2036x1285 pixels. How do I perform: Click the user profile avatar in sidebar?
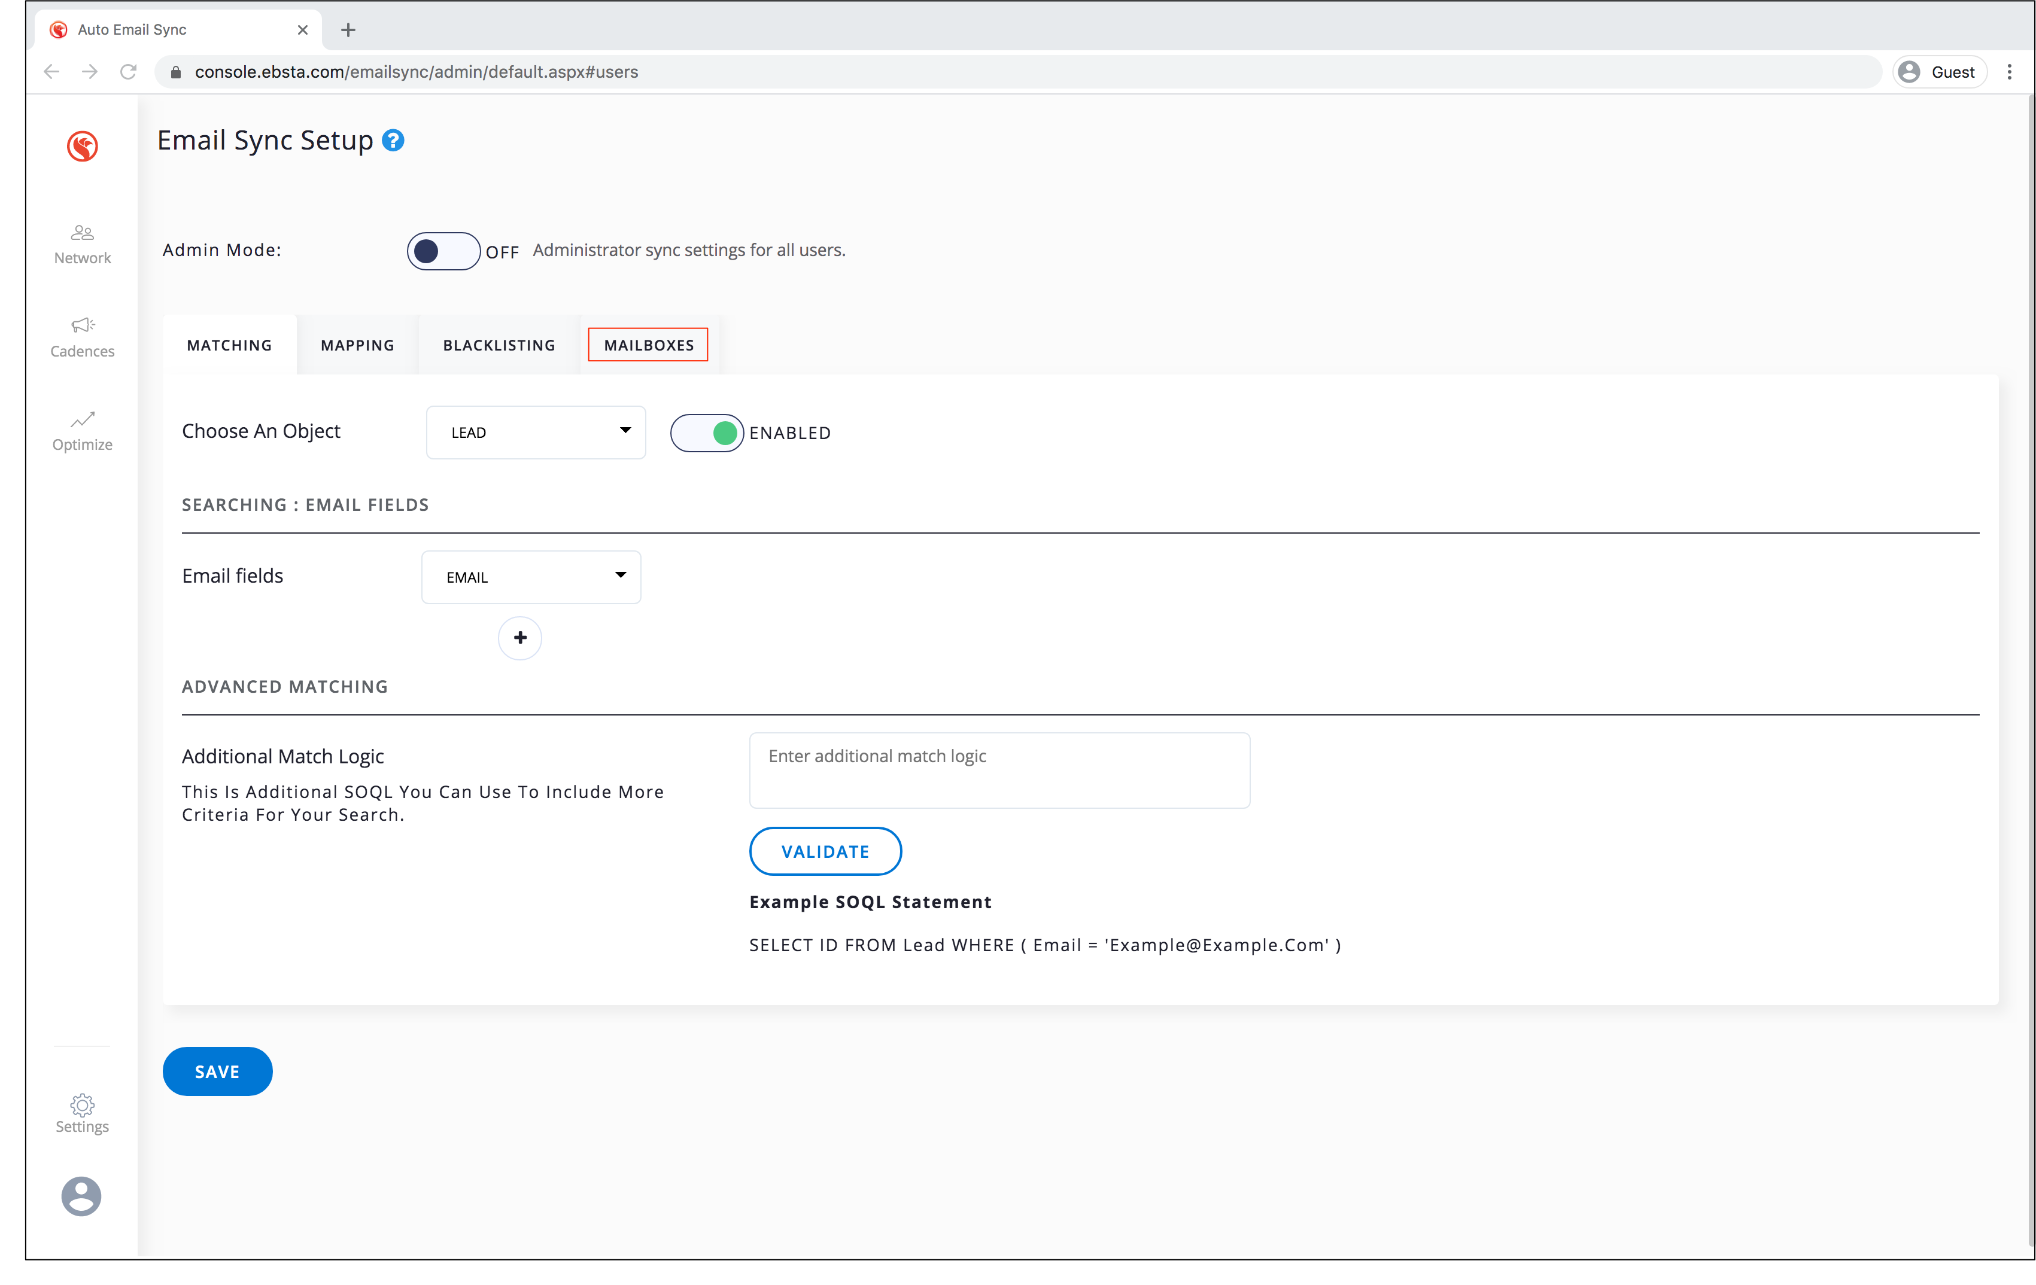pyautogui.click(x=81, y=1196)
